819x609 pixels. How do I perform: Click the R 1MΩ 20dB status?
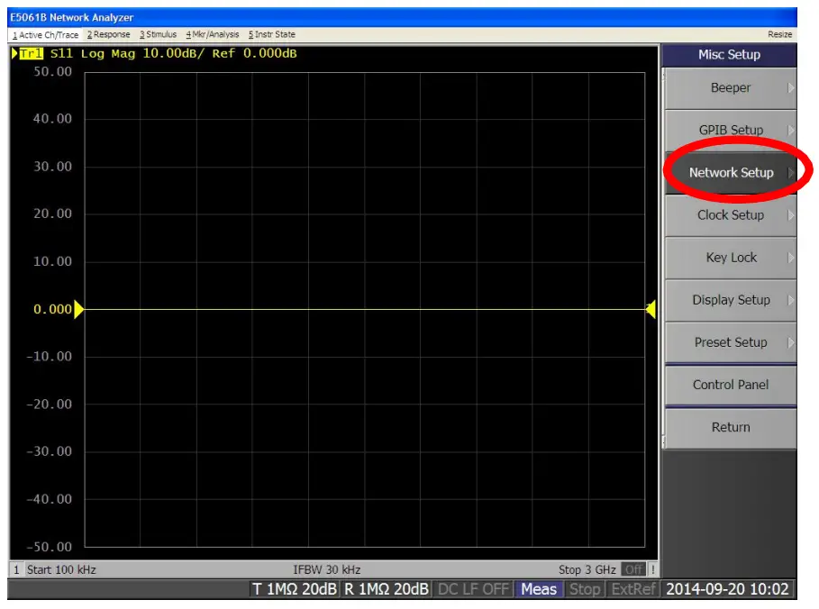coord(386,589)
